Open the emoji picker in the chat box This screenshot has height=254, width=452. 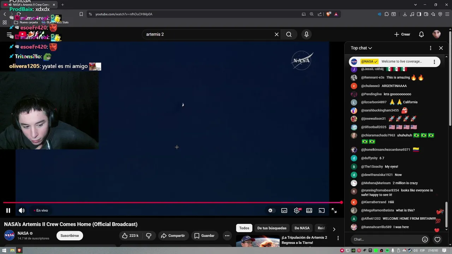425,240
